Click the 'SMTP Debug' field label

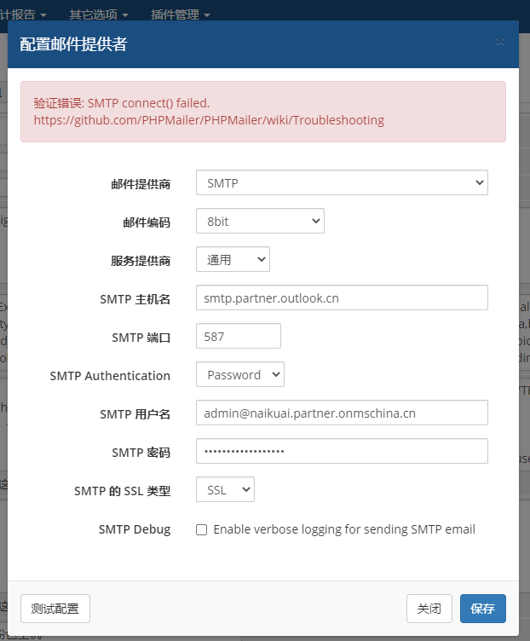pos(134,529)
